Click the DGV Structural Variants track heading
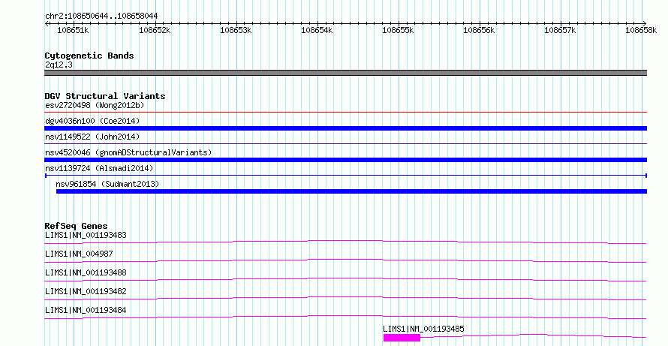Image resolution: width=668 pixels, height=346 pixels. 105,96
